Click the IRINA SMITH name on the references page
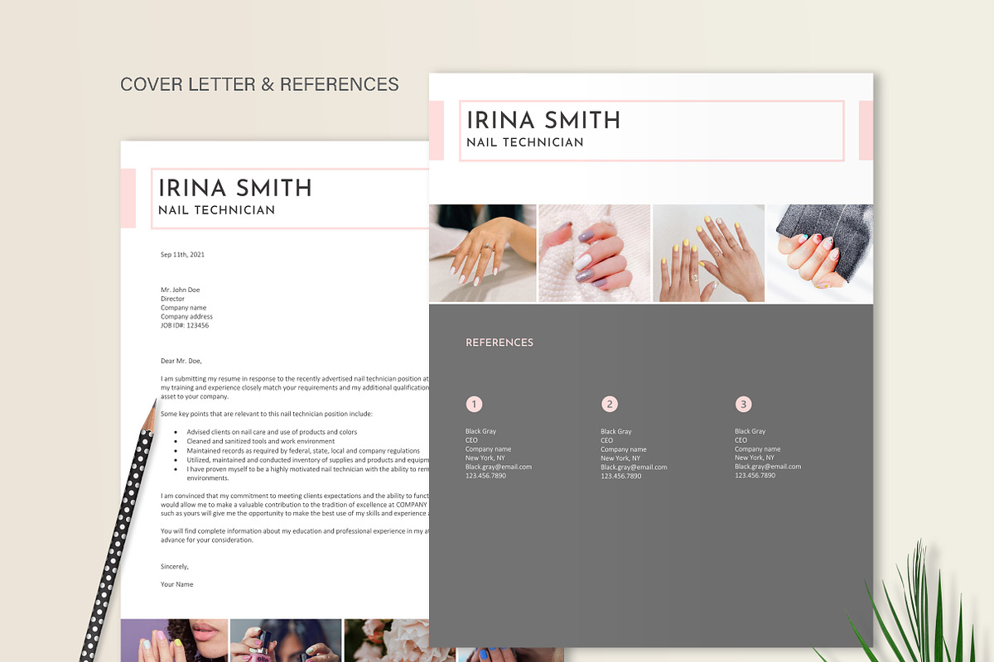 (543, 120)
